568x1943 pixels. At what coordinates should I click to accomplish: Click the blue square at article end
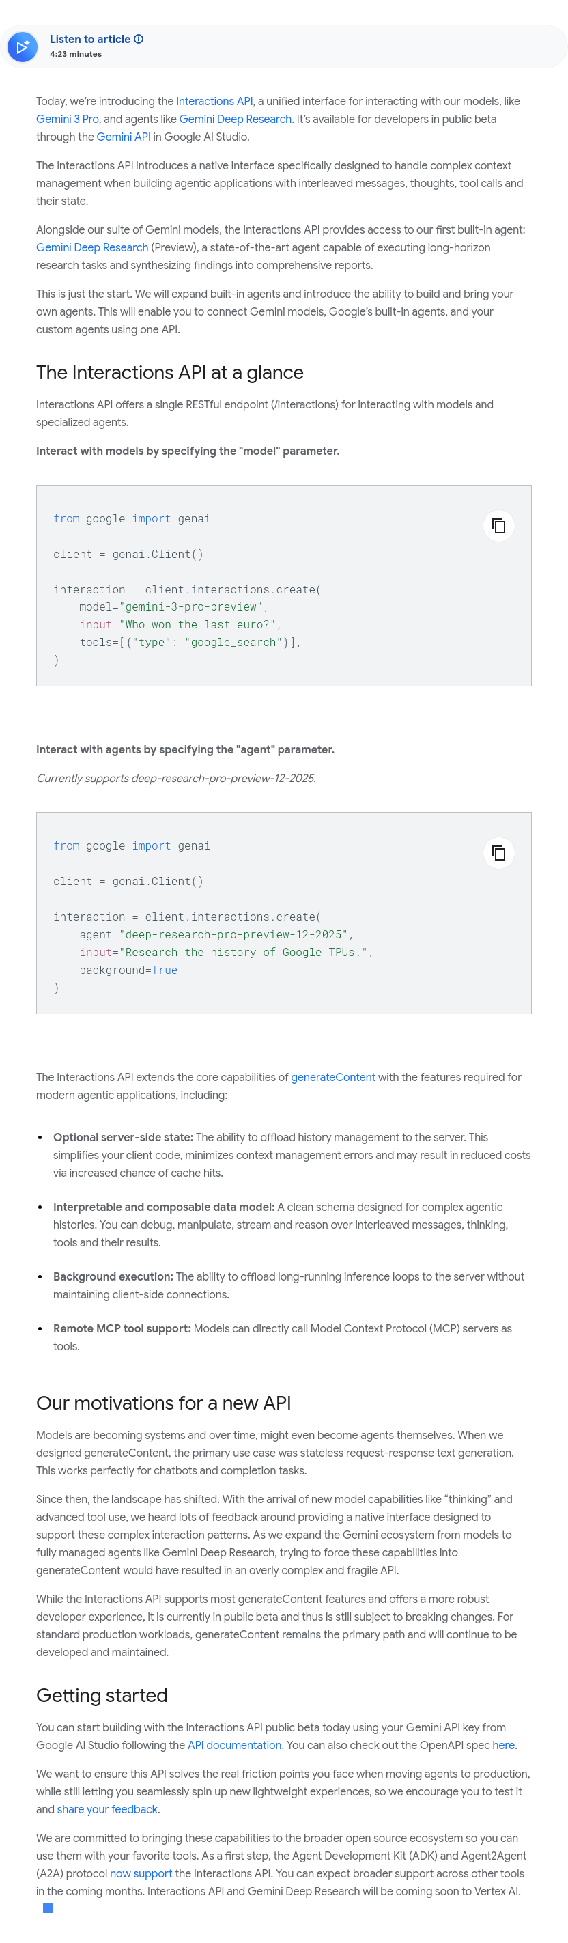pos(48,1907)
